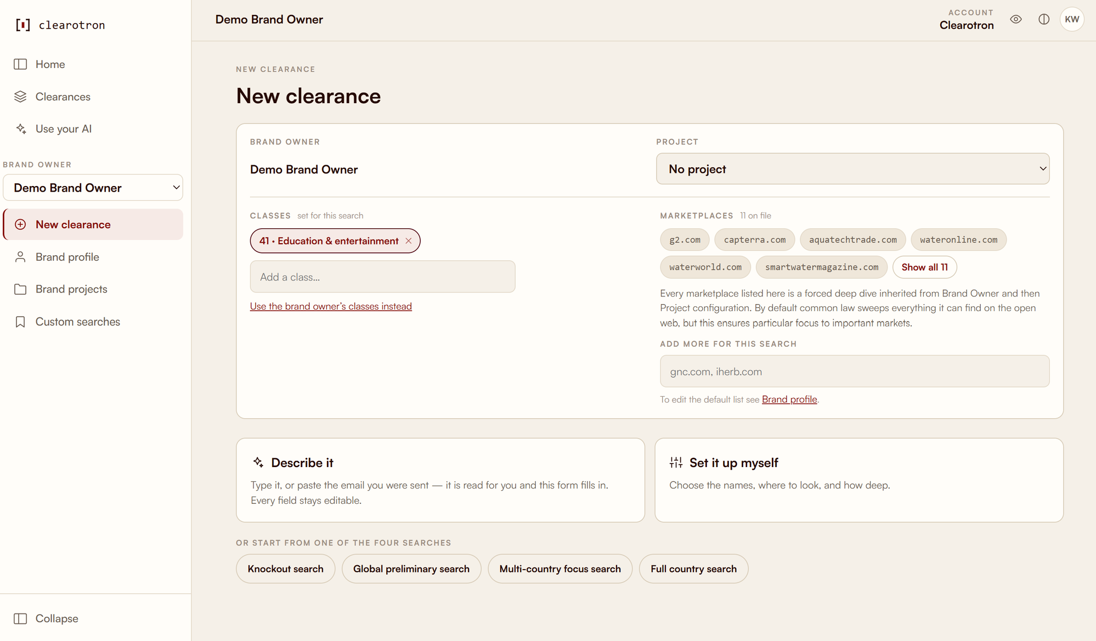Viewport: 1096px width, 641px height.
Task: Start a Knockout search
Action: tap(285, 569)
